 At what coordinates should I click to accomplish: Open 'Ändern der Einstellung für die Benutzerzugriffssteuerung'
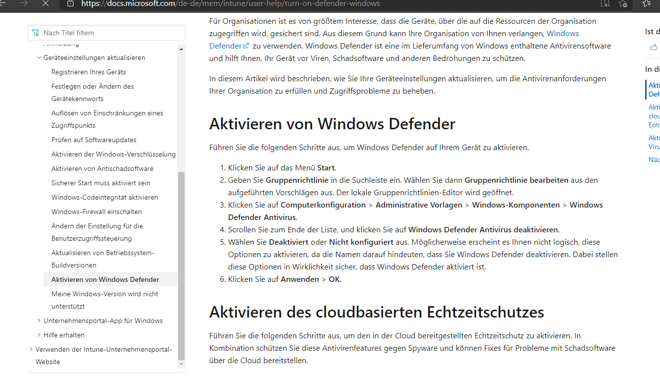click(97, 232)
